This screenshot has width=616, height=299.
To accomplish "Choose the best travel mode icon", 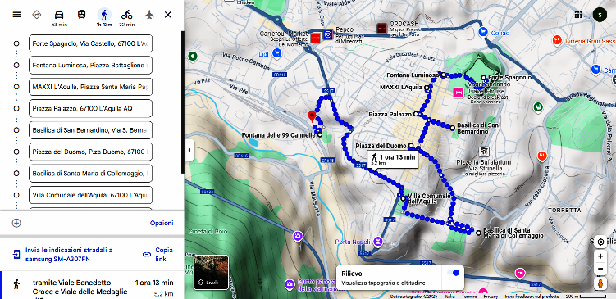I will [x=37, y=15].
